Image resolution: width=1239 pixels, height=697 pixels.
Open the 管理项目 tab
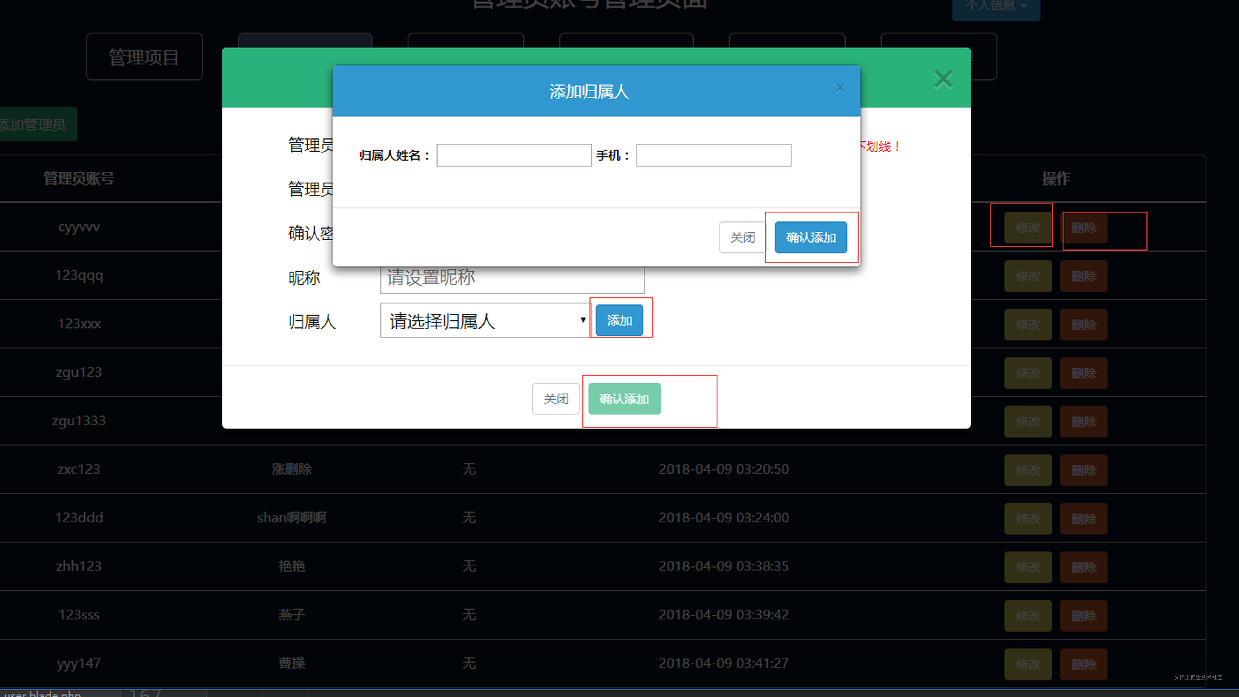click(x=144, y=57)
